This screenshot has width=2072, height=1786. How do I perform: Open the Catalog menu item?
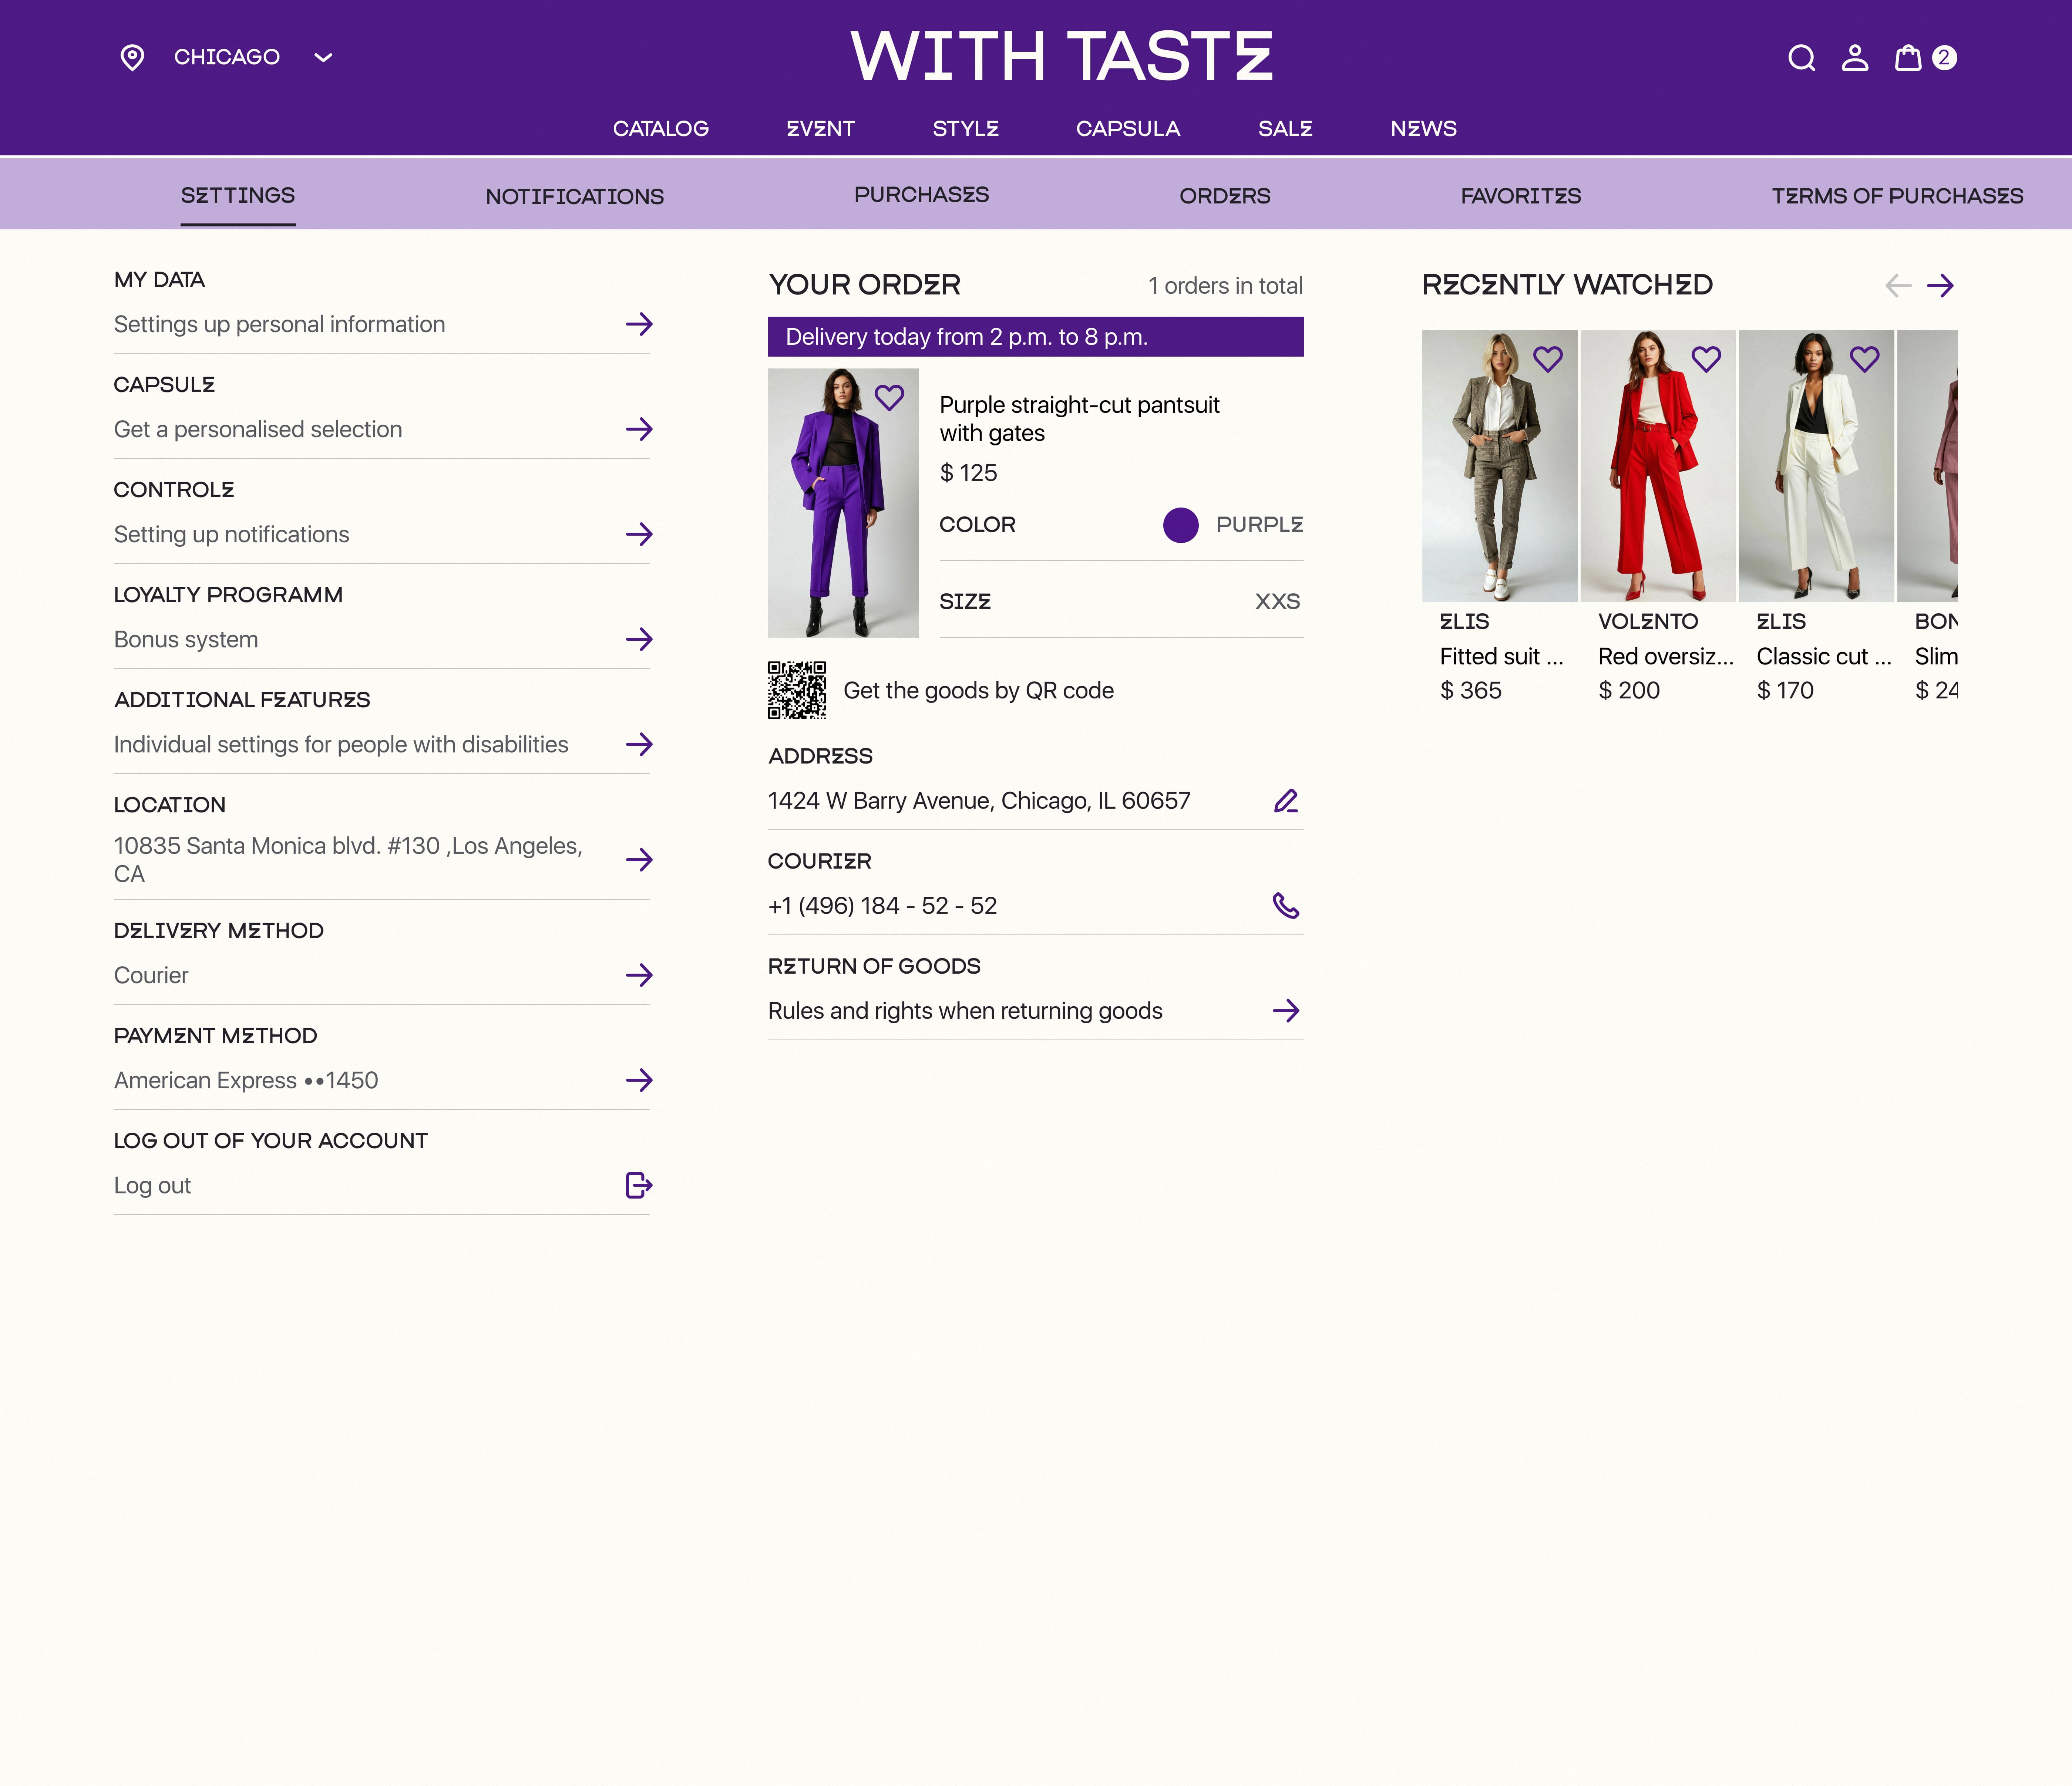coord(661,129)
